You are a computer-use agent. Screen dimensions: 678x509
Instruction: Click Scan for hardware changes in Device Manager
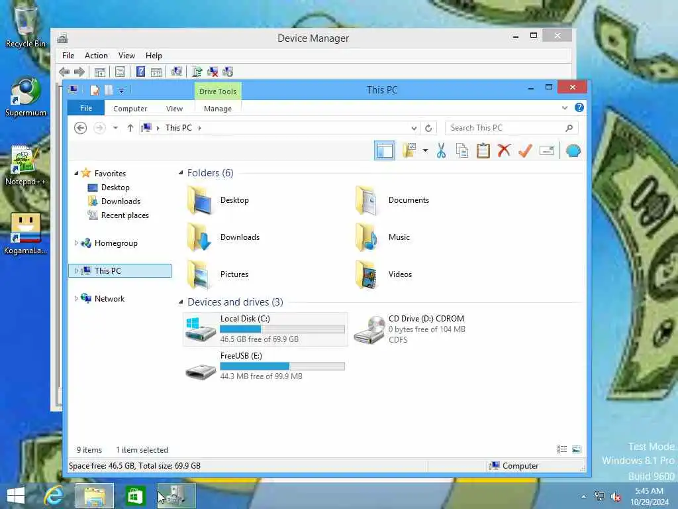click(x=176, y=72)
